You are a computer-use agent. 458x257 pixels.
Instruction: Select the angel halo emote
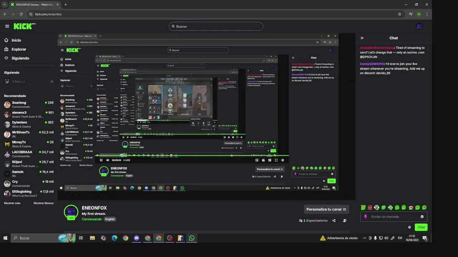click(x=363, y=207)
